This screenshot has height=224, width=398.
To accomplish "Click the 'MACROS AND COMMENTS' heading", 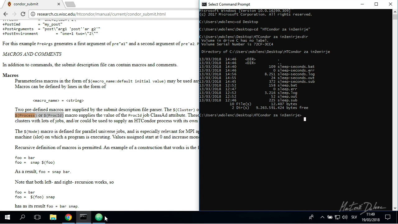I will point(32,54).
